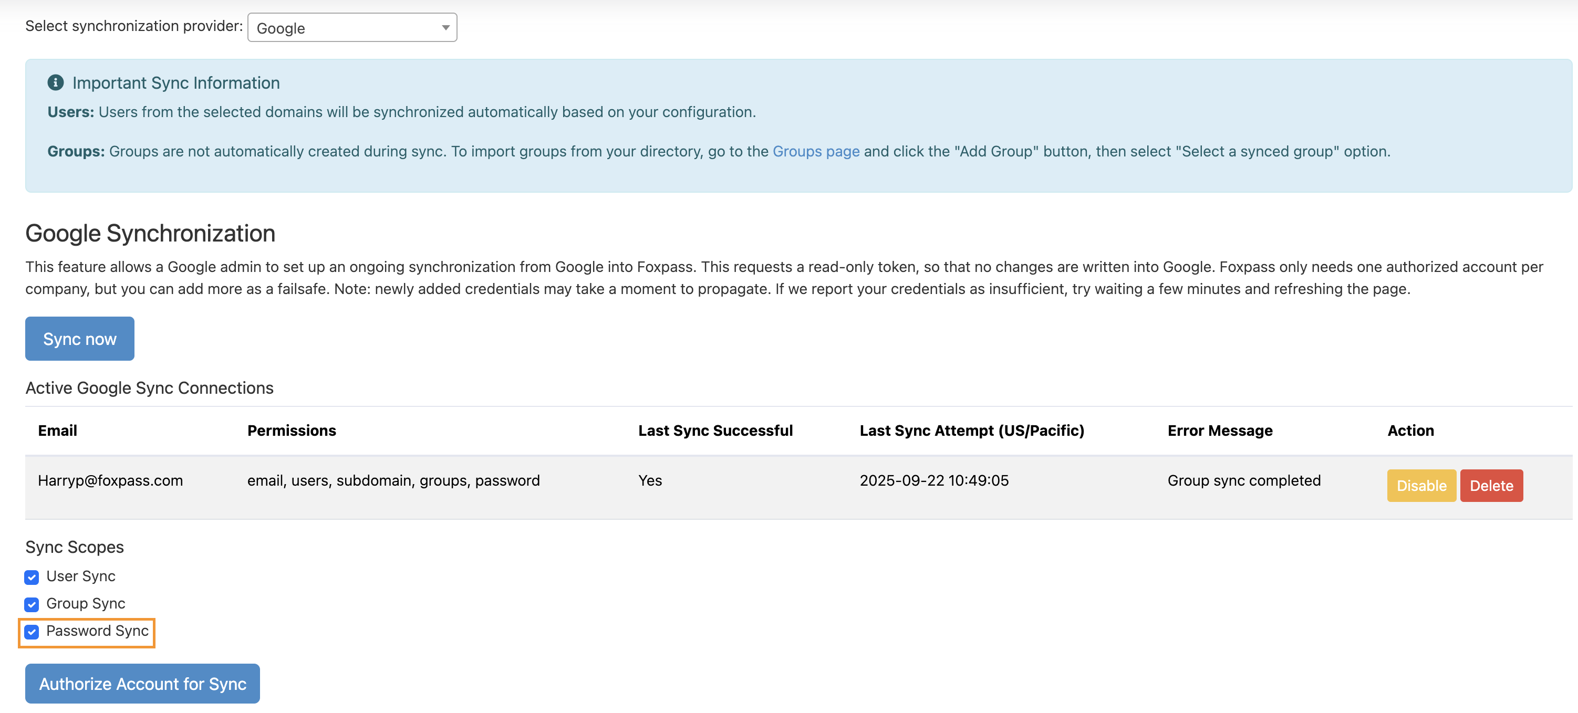Disable the Harryp@foxpass.com sync connection
This screenshot has height=713, width=1578.
click(x=1420, y=485)
